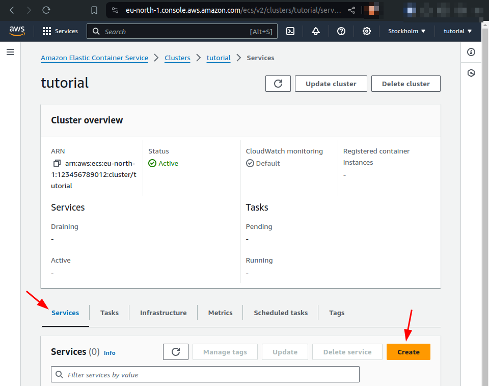Share page icon in address bar
This screenshot has height=386, width=489.
(x=351, y=10)
